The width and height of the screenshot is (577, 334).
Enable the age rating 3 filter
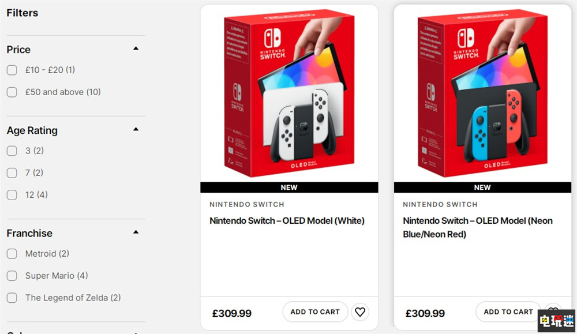[12, 151]
